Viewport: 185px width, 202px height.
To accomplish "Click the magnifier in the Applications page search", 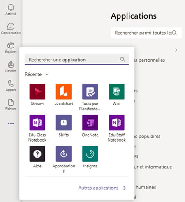I will pos(175,33).
